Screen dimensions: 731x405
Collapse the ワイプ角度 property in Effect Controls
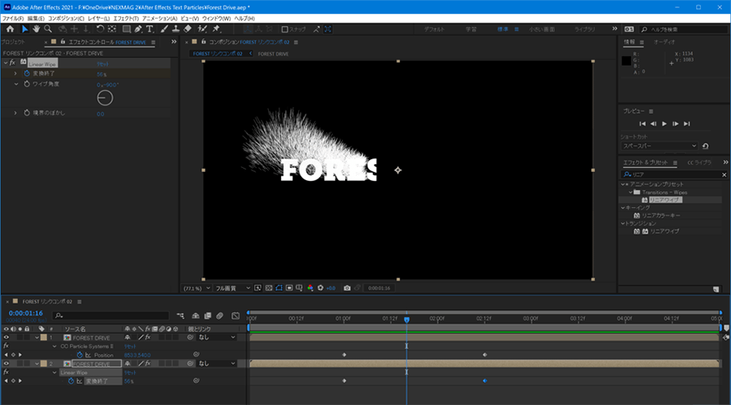(15, 84)
